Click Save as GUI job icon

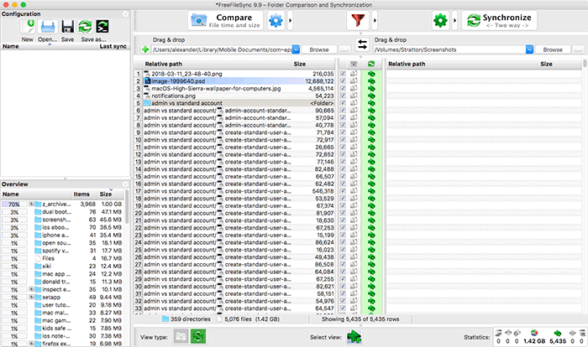coord(85,27)
